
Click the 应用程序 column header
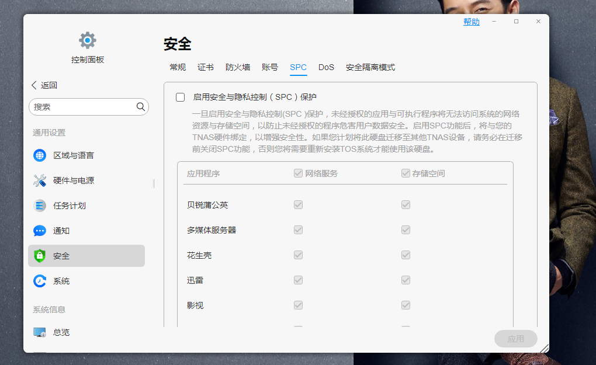pyautogui.click(x=203, y=173)
